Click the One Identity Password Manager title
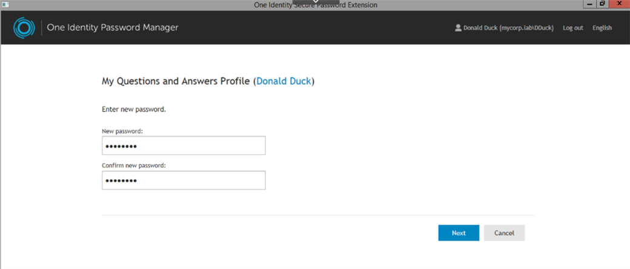Image resolution: width=630 pixels, height=269 pixels. pos(113,27)
